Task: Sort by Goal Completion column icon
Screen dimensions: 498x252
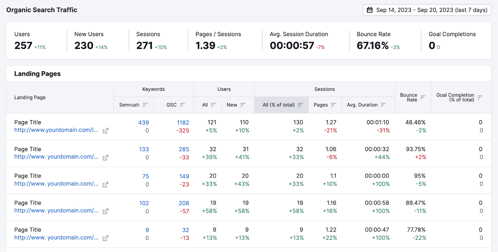Action: pos(480,97)
